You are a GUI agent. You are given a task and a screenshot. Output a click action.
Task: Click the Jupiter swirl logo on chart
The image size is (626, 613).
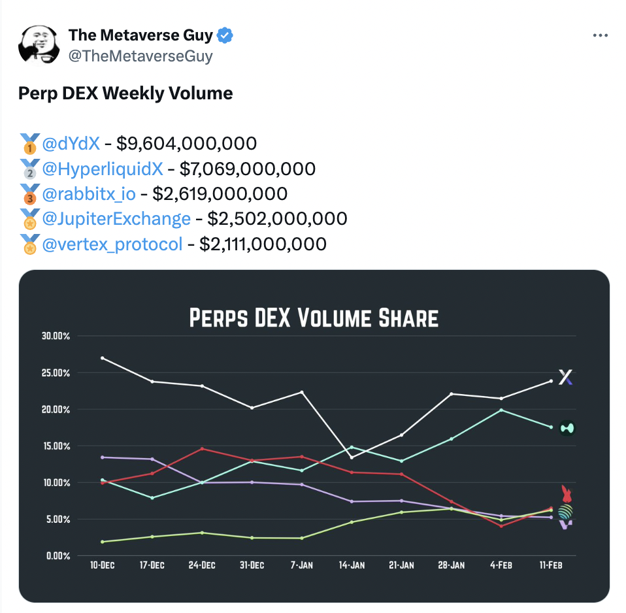click(565, 512)
